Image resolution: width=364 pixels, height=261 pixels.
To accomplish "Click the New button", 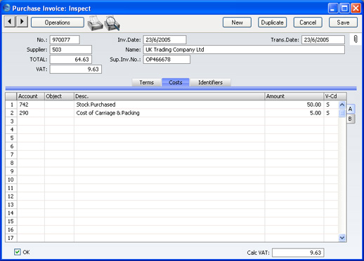I will point(237,22).
